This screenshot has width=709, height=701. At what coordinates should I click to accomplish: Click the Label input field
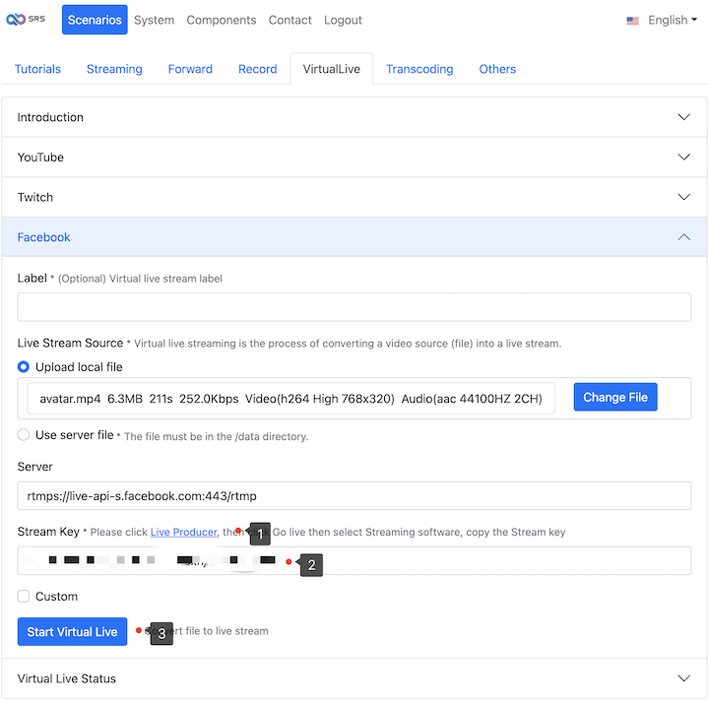coord(354,307)
